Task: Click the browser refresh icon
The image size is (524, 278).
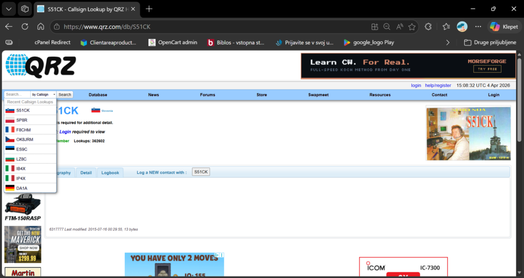Action: tap(25, 27)
